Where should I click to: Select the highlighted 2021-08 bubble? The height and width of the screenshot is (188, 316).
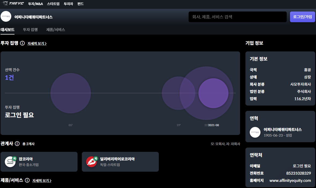click(x=214, y=93)
